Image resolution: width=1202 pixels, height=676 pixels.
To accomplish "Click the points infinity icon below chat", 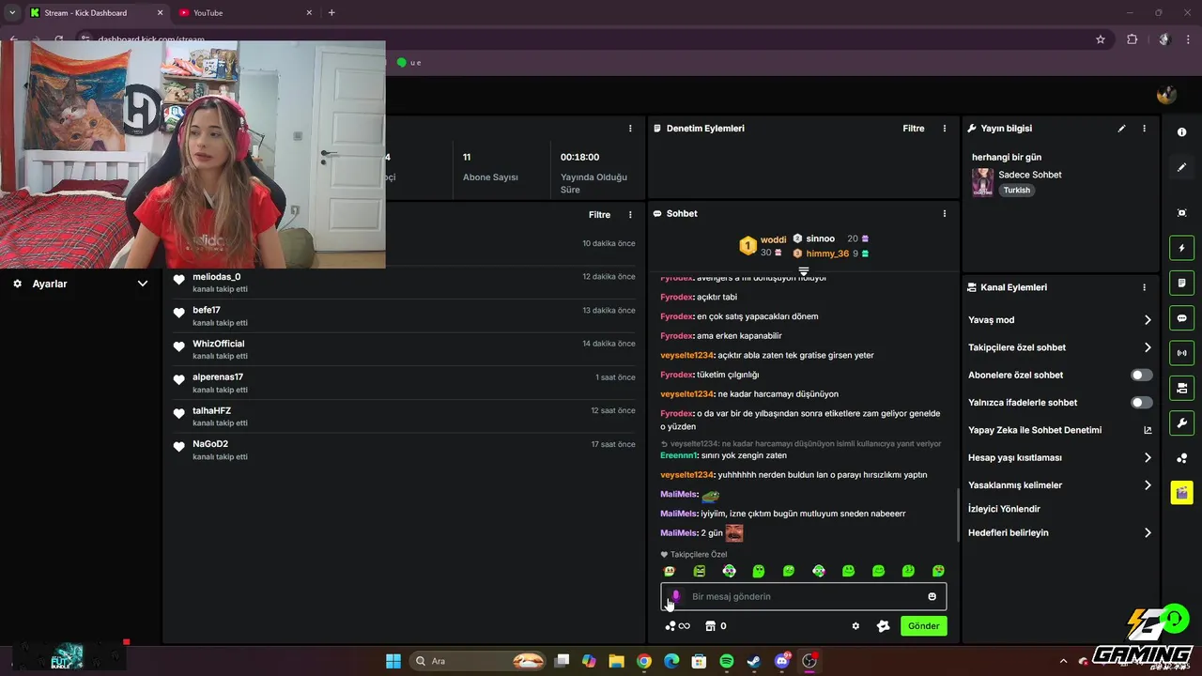I will [x=677, y=626].
